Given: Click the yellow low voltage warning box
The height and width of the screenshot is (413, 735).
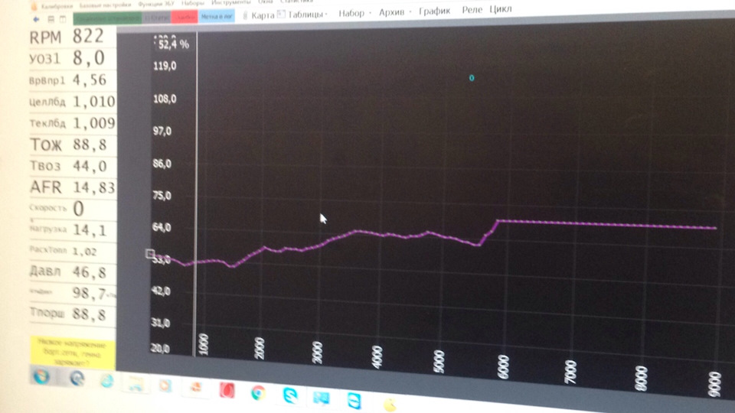Looking at the screenshot, I should (70, 353).
